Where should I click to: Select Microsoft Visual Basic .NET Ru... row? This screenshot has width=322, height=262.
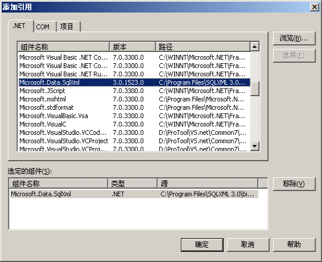[x=134, y=74]
